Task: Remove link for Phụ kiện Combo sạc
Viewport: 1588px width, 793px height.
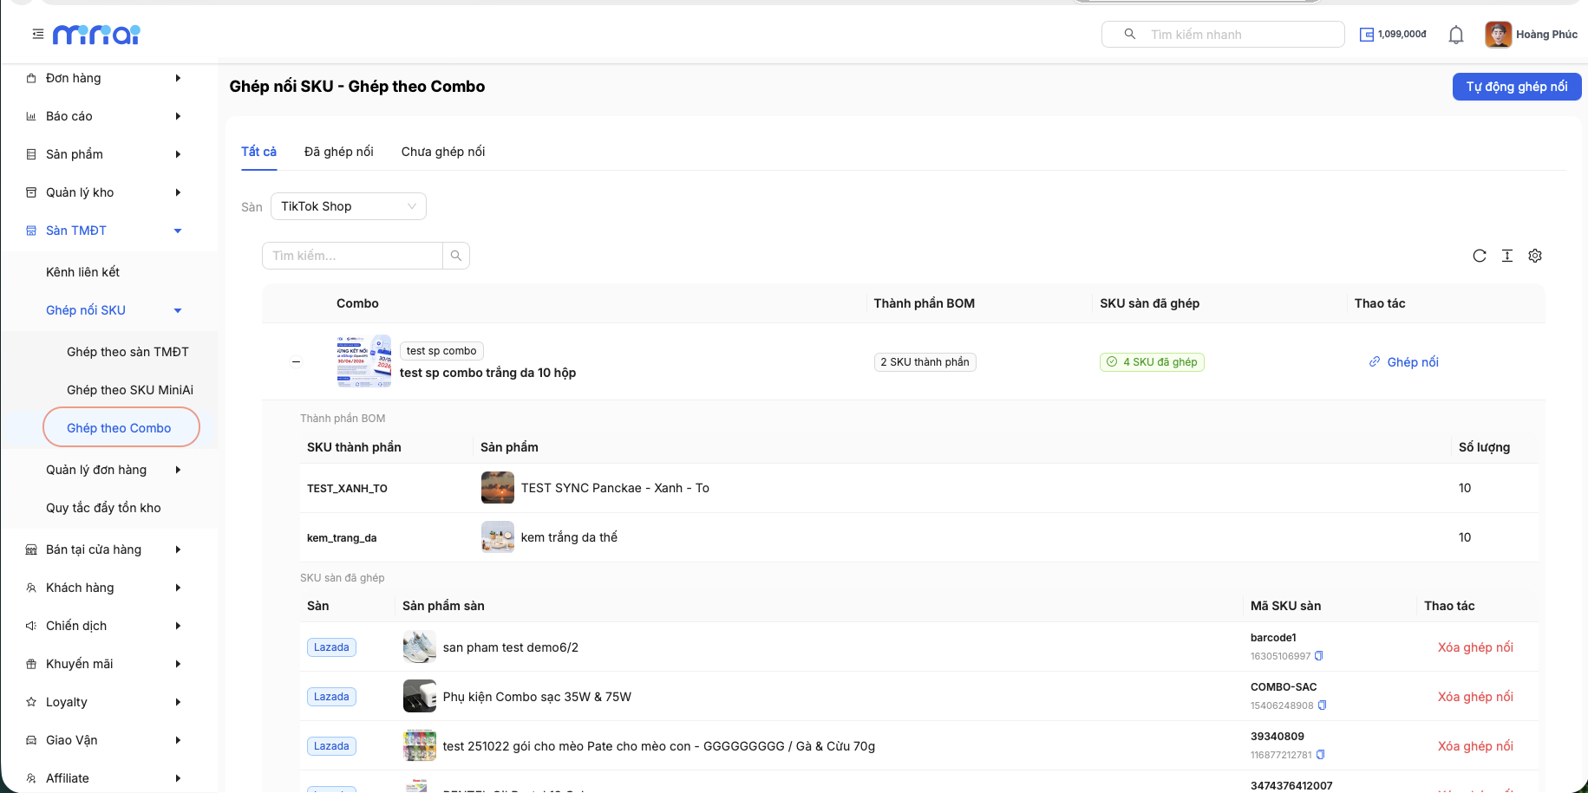Action: point(1475,697)
